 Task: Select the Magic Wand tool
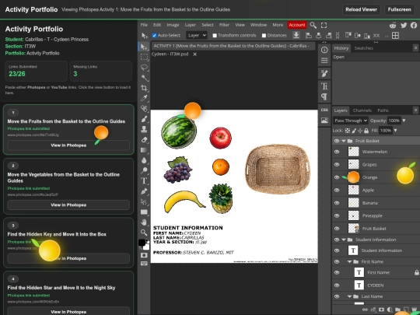click(x=144, y=78)
